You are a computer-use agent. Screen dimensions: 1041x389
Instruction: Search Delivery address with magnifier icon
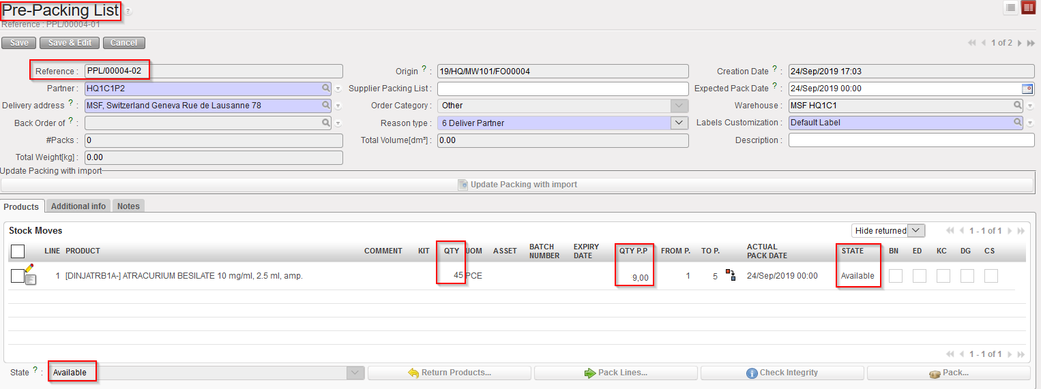pos(327,106)
